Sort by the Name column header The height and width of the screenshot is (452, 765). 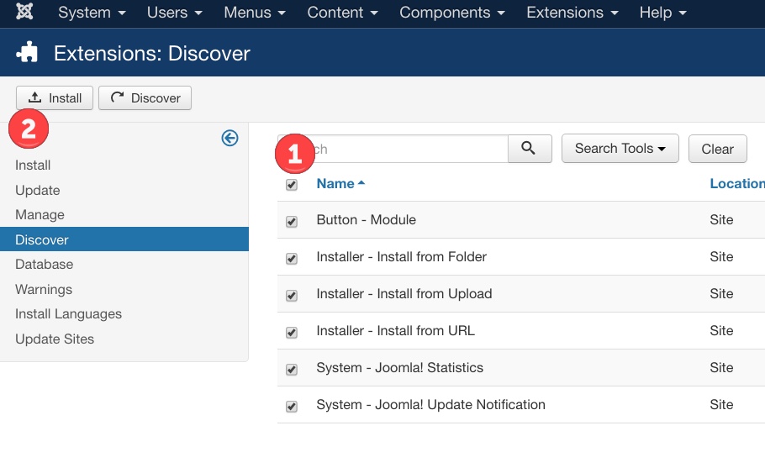[x=340, y=183]
